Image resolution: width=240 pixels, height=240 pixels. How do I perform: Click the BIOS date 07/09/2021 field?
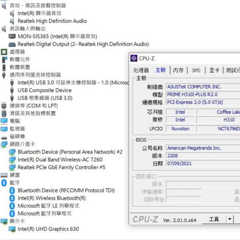(203, 163)
